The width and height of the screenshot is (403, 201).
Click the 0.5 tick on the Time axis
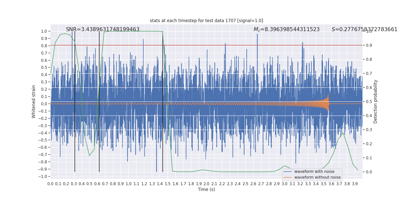tap(89, 184)
